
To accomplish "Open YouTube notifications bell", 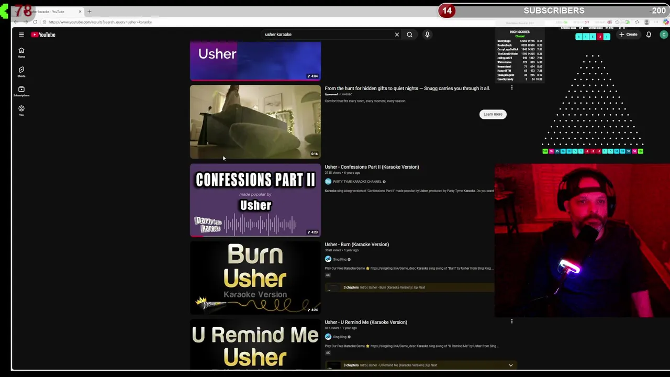I will tap(649, 35).
